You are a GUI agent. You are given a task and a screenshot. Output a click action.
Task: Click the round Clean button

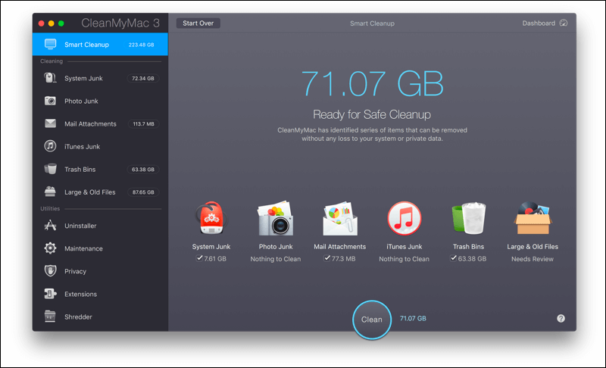(x=372, y=320)
